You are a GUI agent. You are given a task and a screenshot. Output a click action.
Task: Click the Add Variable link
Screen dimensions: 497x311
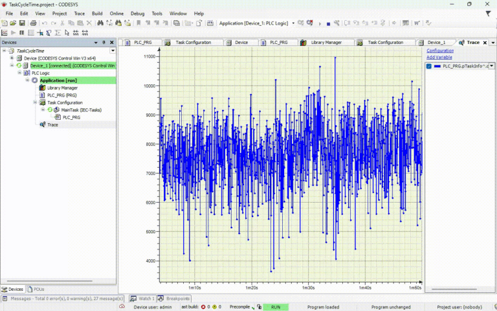[x=439, y=57]
